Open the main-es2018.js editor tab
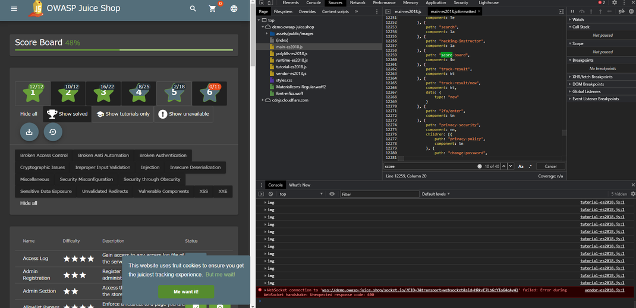 pos(407,12)
